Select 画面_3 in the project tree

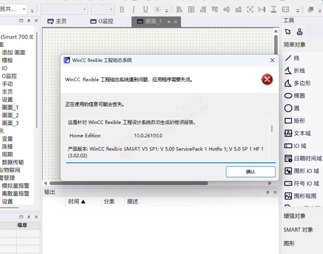pos(10,123)
